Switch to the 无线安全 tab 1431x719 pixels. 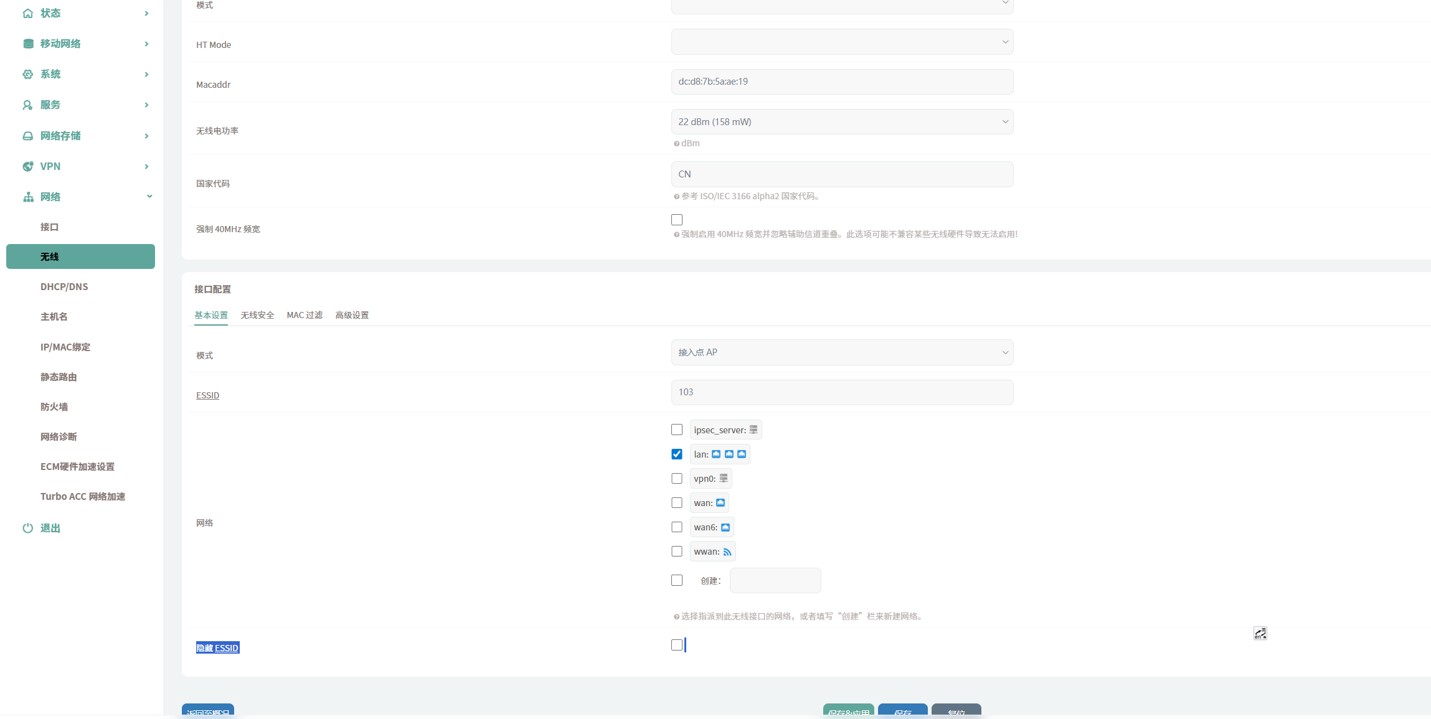257,315
